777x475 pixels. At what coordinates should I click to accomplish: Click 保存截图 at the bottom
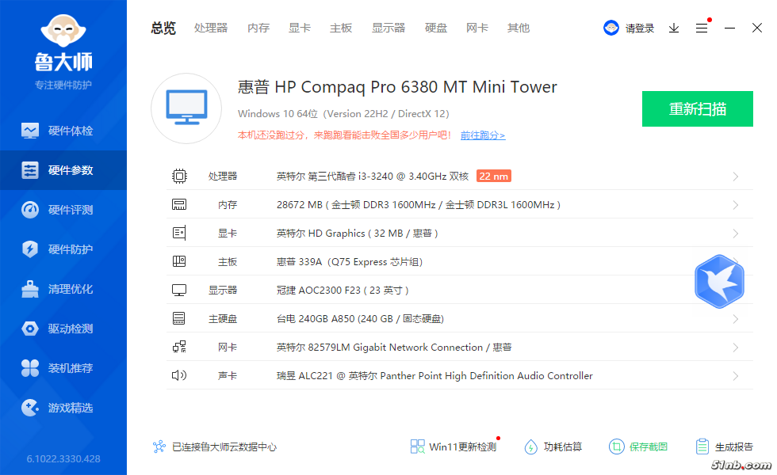click(x=638, y=447)
